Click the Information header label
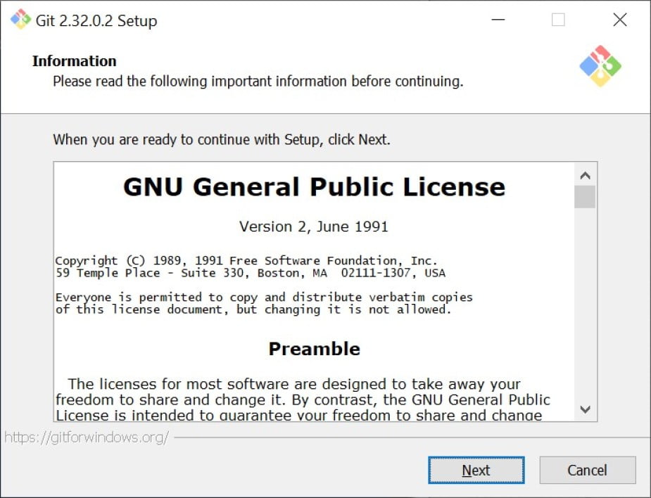This screenshot has width=651, height=498. point(75,61)
